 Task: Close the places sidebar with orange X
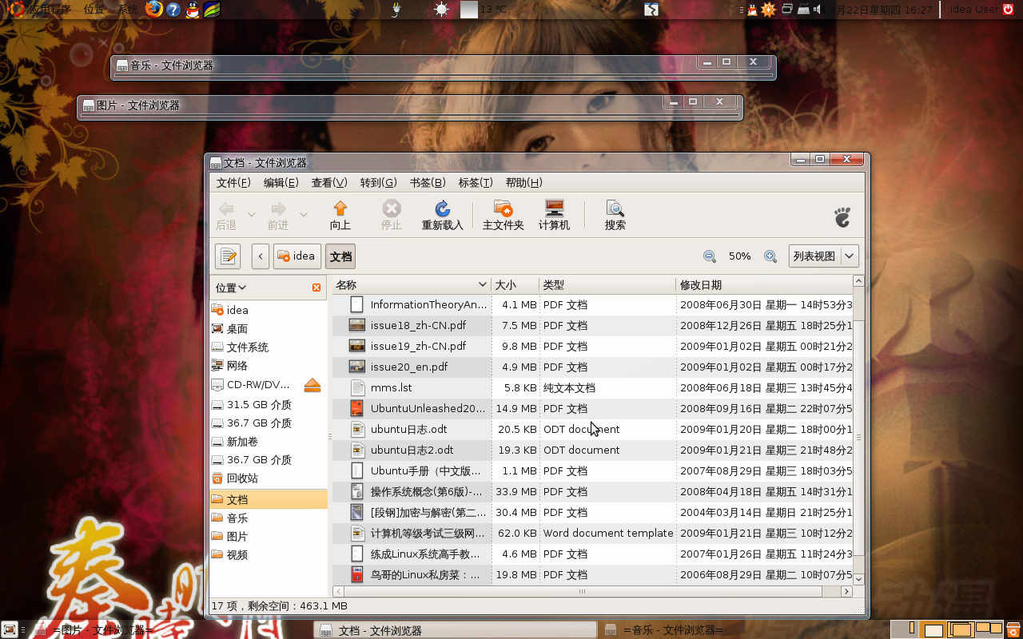(316, 288)
